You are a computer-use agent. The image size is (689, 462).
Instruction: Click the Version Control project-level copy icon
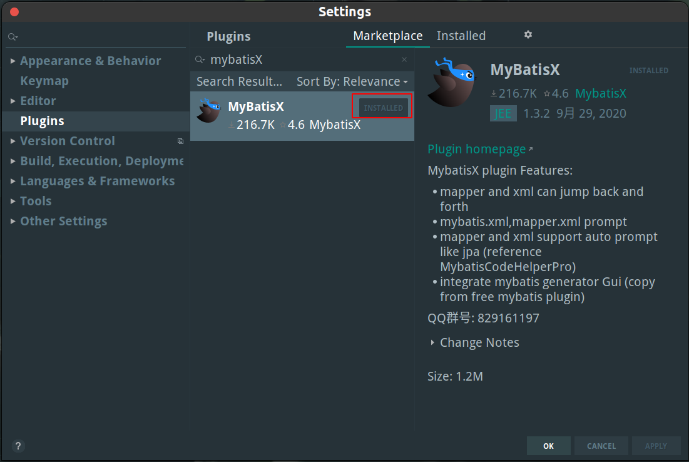[180, 141]
